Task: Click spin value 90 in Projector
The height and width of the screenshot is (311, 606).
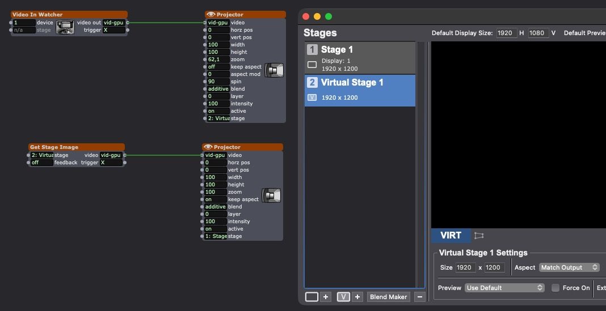Action: pyautogui.click(x=218, y=82)
